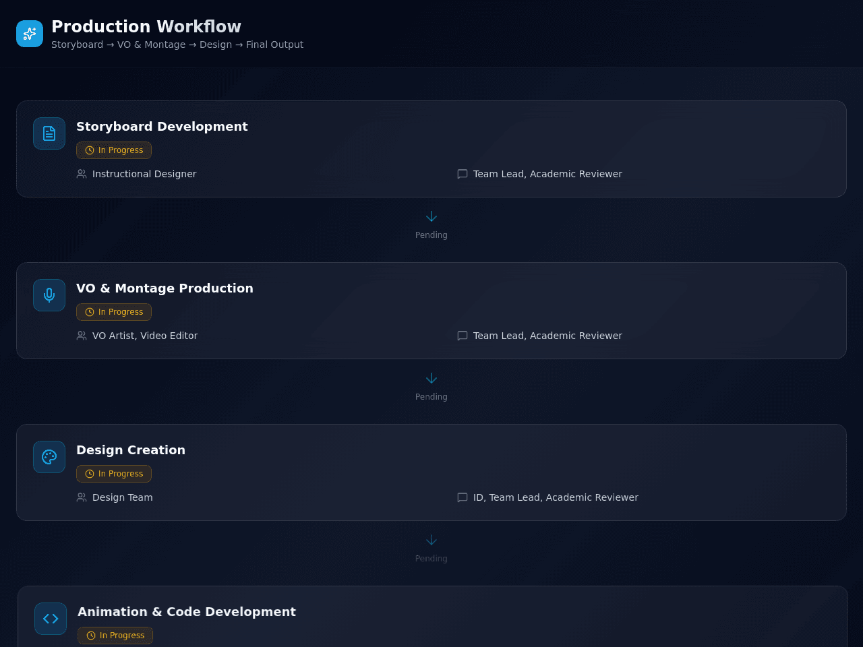863x647 pixels.
Task: Click the Instructional Designer text
Action: pos(144,174)
